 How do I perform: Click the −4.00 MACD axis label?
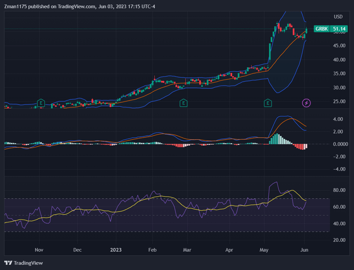[338, 169]
